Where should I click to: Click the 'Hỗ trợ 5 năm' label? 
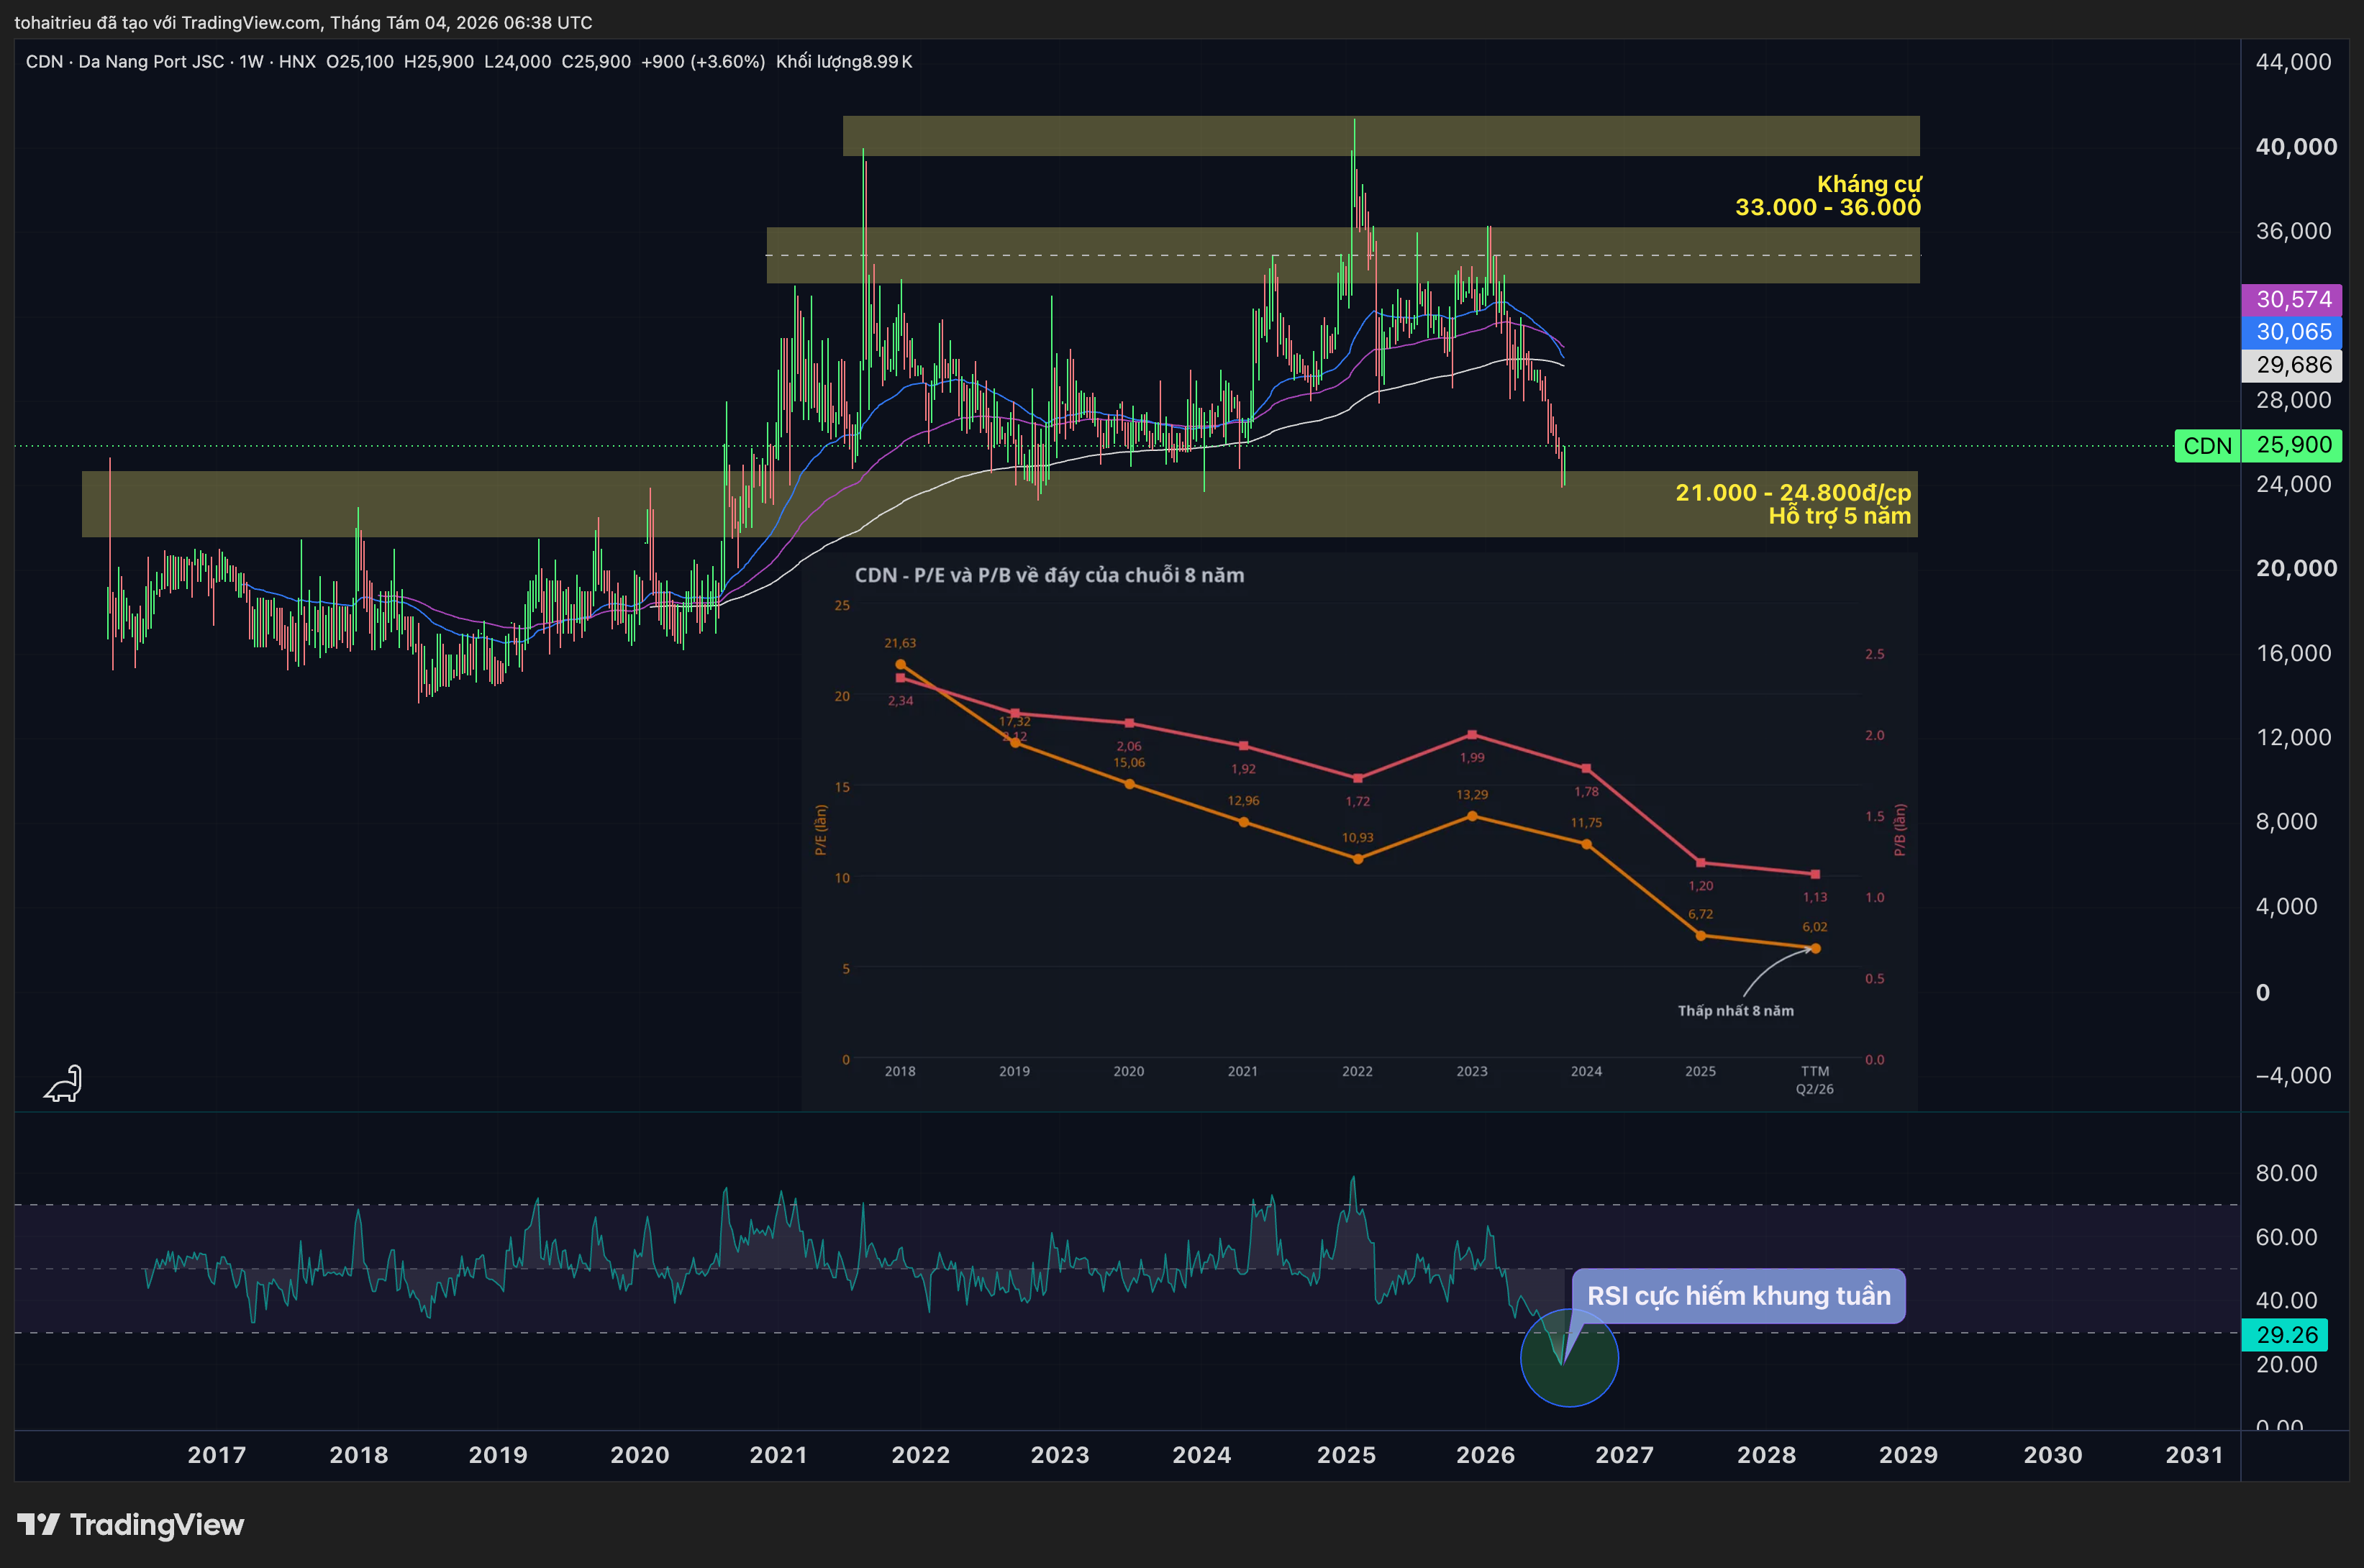(1839, 516)
